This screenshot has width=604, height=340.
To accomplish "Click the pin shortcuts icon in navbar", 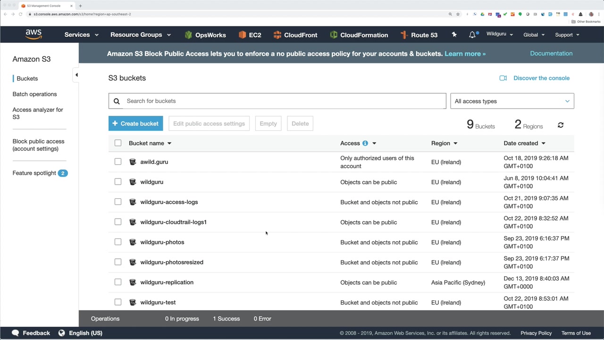I will [454, 34].
